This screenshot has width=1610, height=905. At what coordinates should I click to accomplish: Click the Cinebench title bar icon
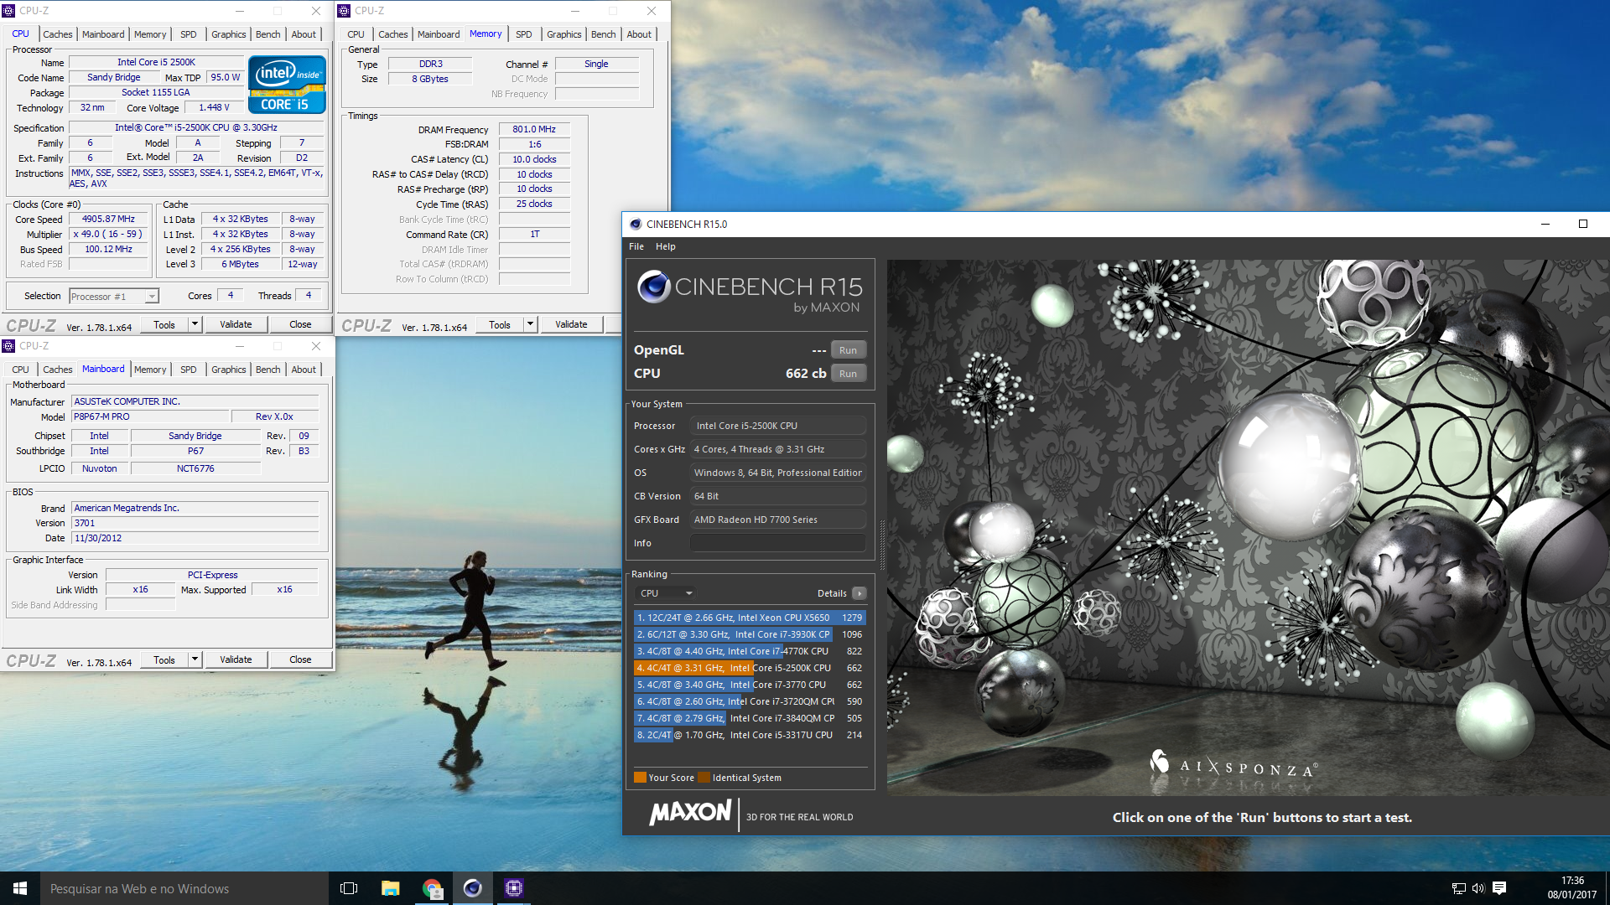point(636,224)
